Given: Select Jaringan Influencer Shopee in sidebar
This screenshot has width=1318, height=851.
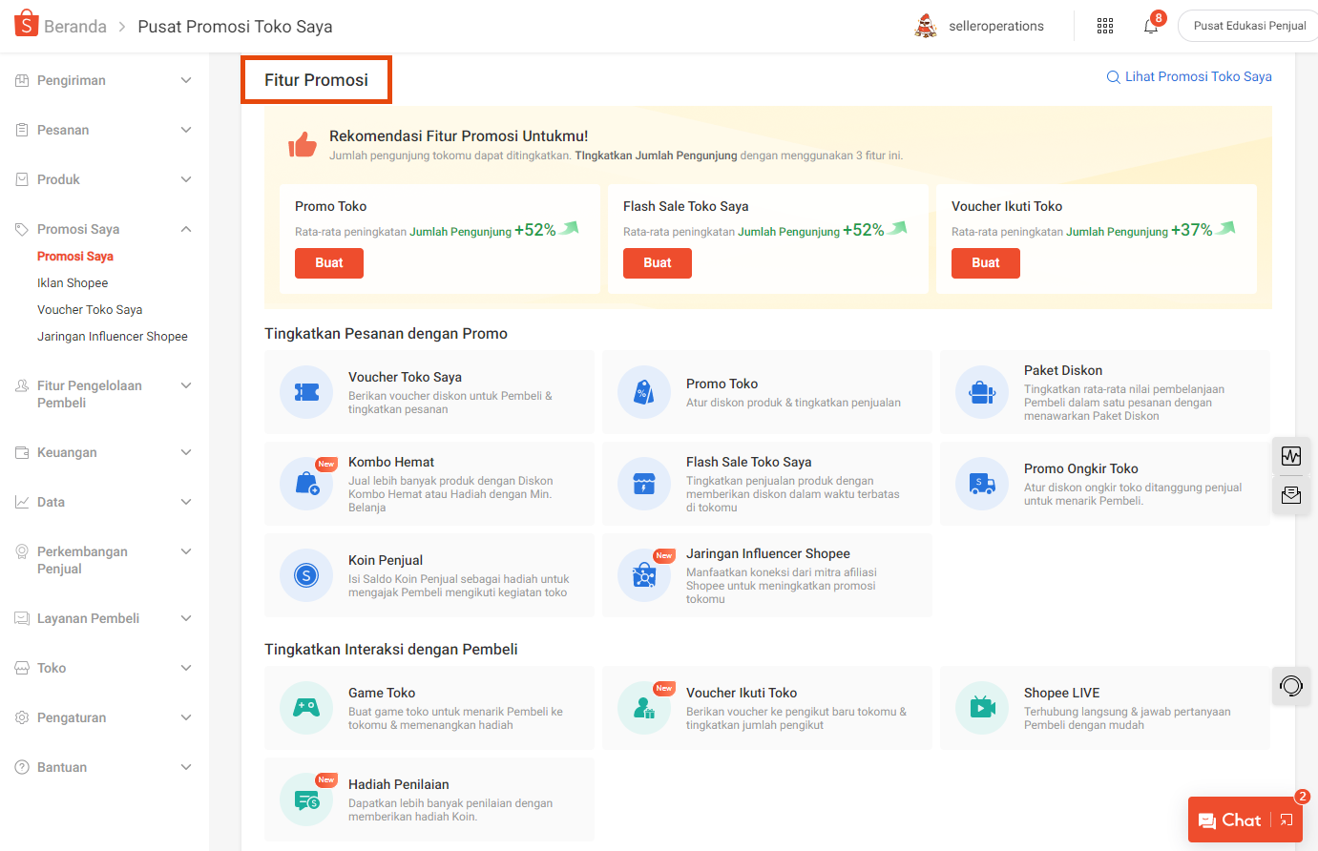Looking at the screenshot, I should 113,337.
